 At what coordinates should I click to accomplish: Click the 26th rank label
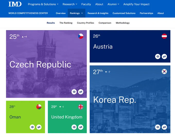click(x=97, y=36)
